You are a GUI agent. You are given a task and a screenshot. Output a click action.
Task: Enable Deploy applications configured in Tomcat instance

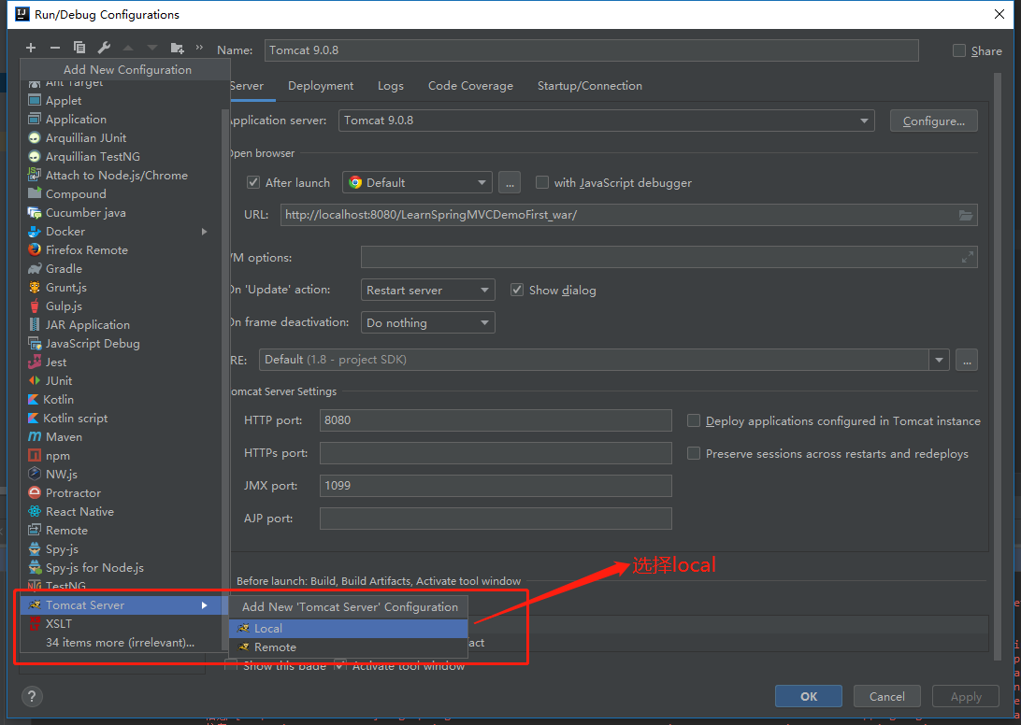[694, 421]
